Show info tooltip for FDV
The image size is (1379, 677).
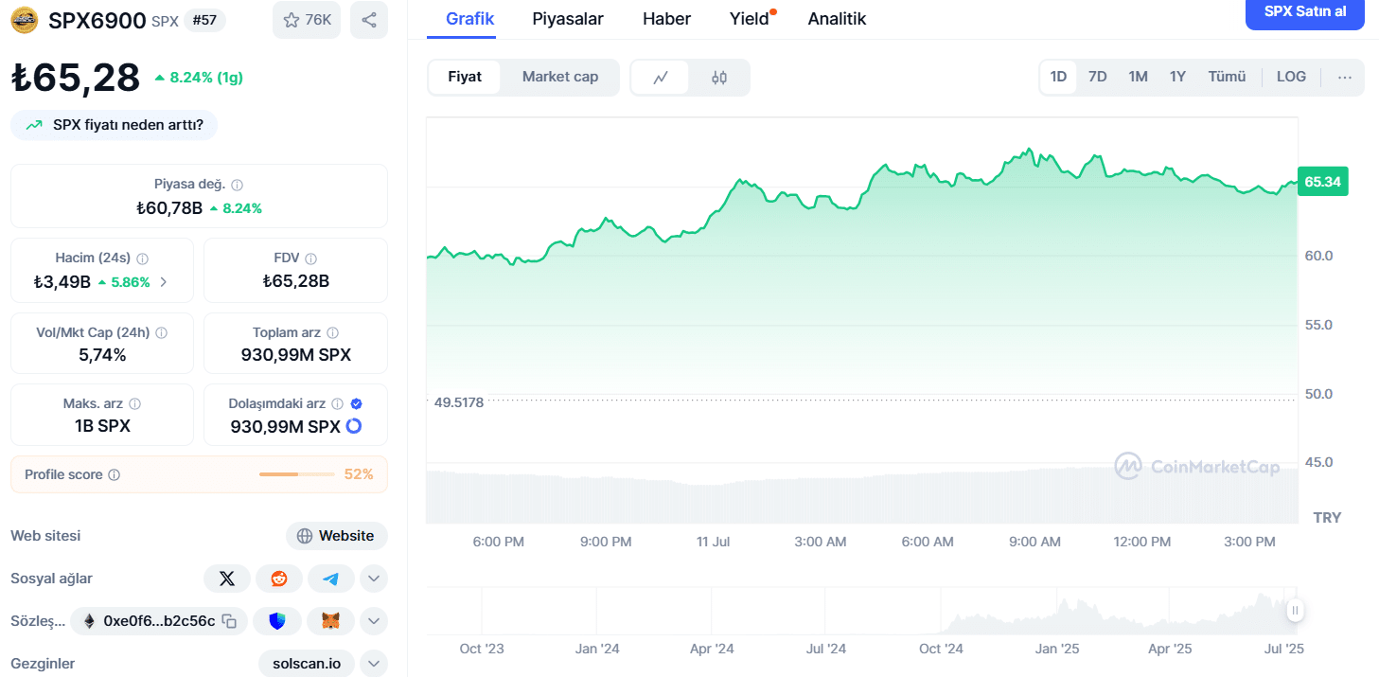tap(310, 258)
